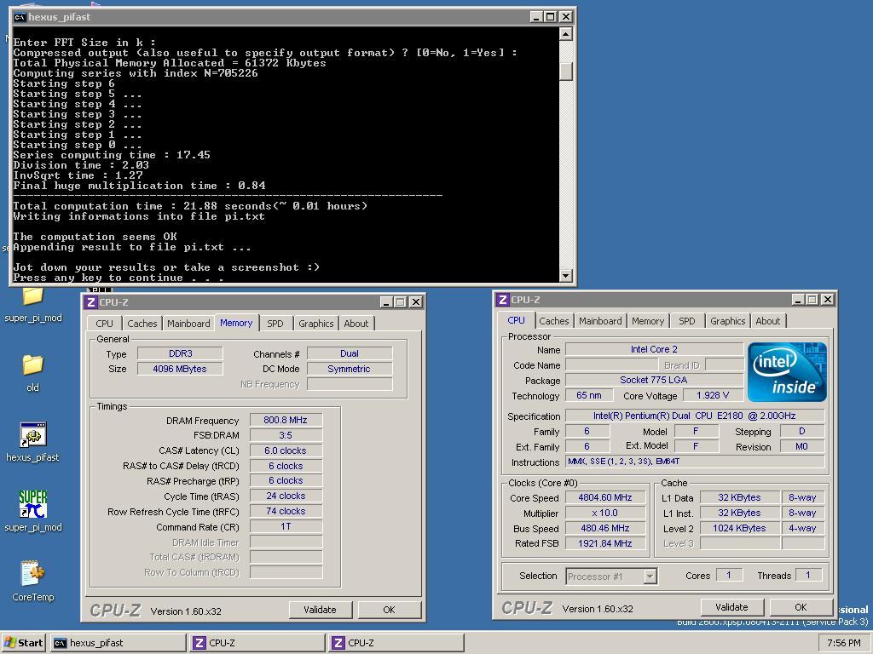Click Validate in the right CPU-Z window

pos(731,606)
